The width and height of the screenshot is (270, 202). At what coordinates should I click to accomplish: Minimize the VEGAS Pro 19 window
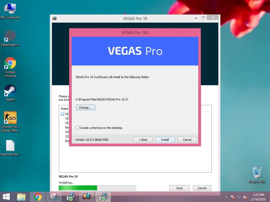[196, 18]
